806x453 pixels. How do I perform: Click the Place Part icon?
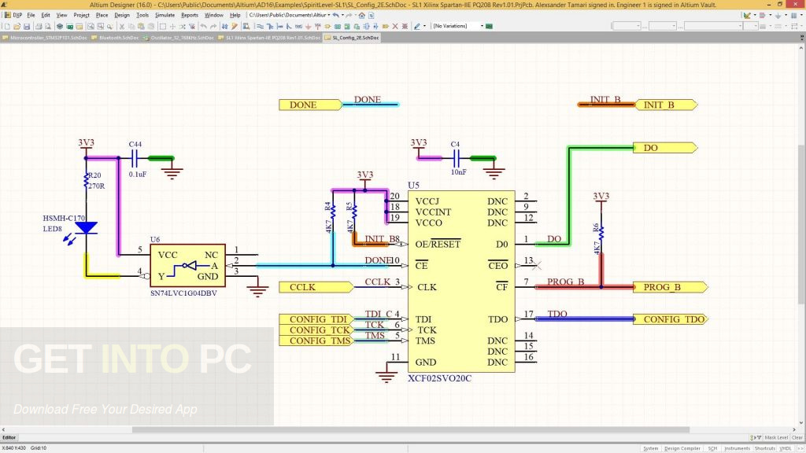point(328,26)
